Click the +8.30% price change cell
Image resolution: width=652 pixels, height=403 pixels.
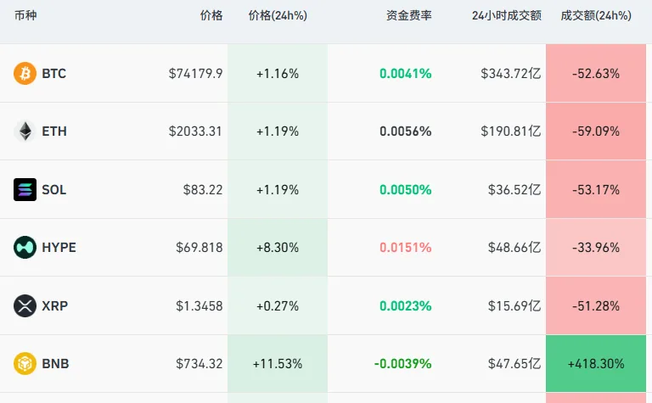point(278,247)
